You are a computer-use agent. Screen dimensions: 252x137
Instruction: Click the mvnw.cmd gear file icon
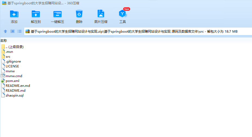click(x=3, y=76)
